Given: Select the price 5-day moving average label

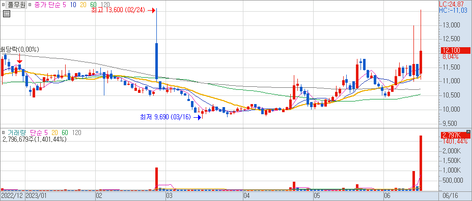Looking at the screenshot, I should [65, 5].
